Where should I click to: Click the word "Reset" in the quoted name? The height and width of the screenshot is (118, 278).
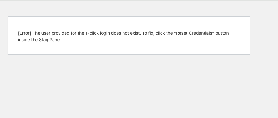pyautogui.click(x=181, y=33)
